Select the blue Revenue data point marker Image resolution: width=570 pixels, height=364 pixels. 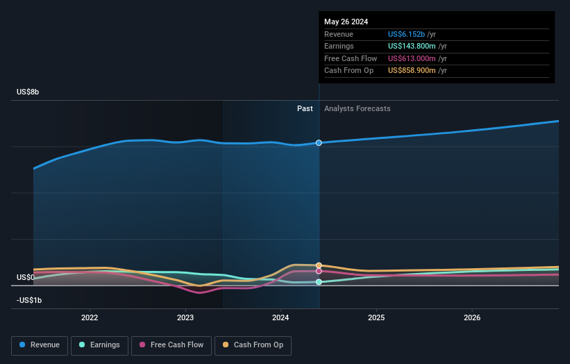coord(319,143)
